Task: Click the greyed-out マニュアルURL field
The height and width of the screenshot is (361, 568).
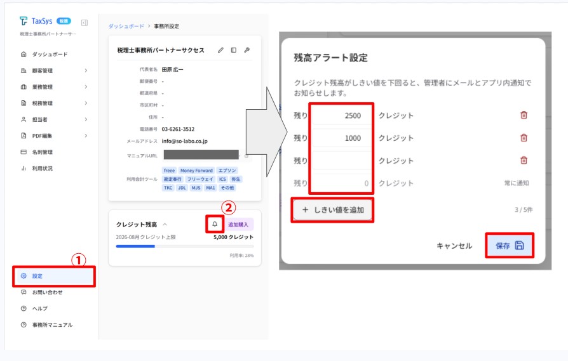Action: coord(201,155)
